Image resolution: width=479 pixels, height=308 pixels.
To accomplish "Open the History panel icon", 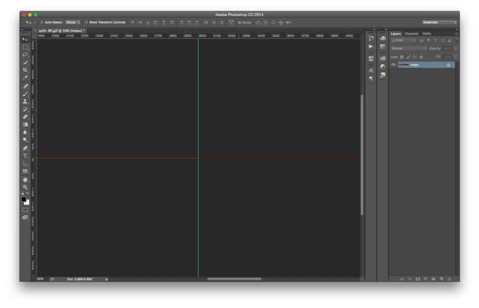I will coord(371,38).
